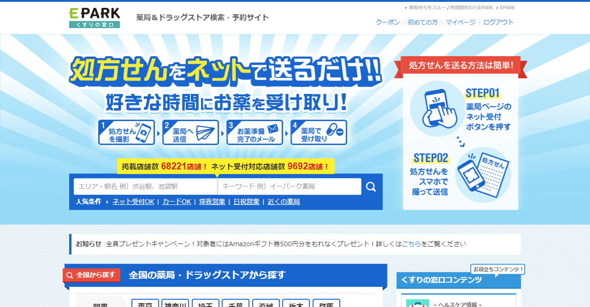Click the ヘルスケア情報 thumbnail icon
Screen dimensions: 590x307
coord(418,303)
